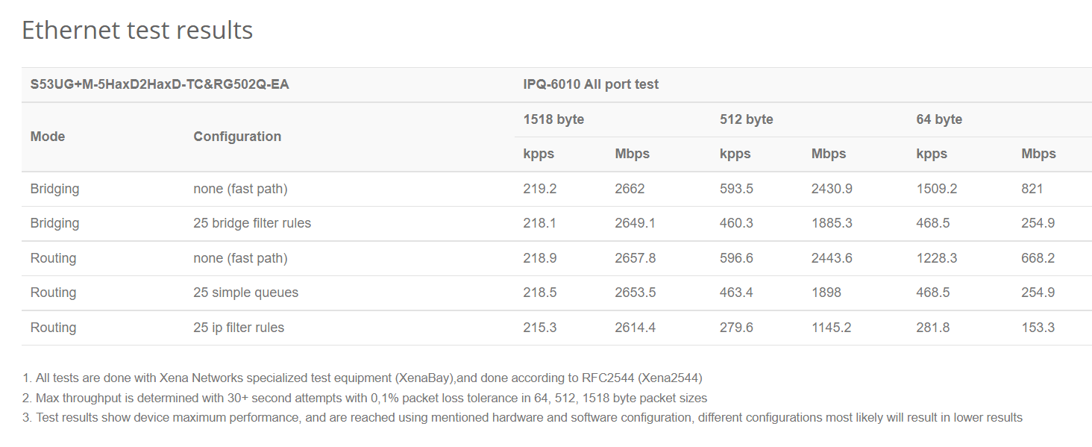This screenshot has width=1092, height=447.
Task: Select the "1518 byte" column header
Action: [553, 119]
